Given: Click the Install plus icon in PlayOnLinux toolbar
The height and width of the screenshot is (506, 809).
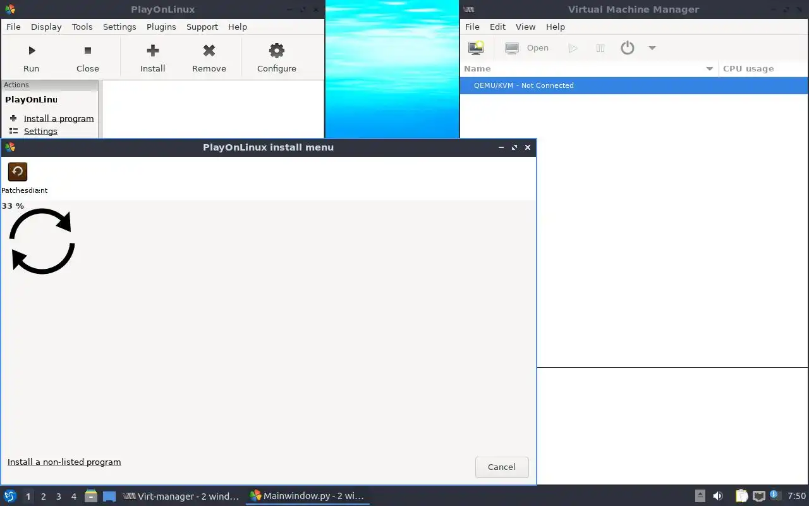Looking at the screenshot, I should pos(152,51).
